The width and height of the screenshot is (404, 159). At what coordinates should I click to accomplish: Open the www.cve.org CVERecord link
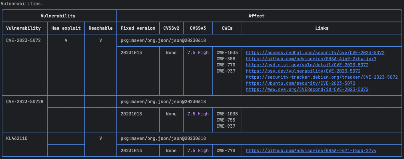307,90
